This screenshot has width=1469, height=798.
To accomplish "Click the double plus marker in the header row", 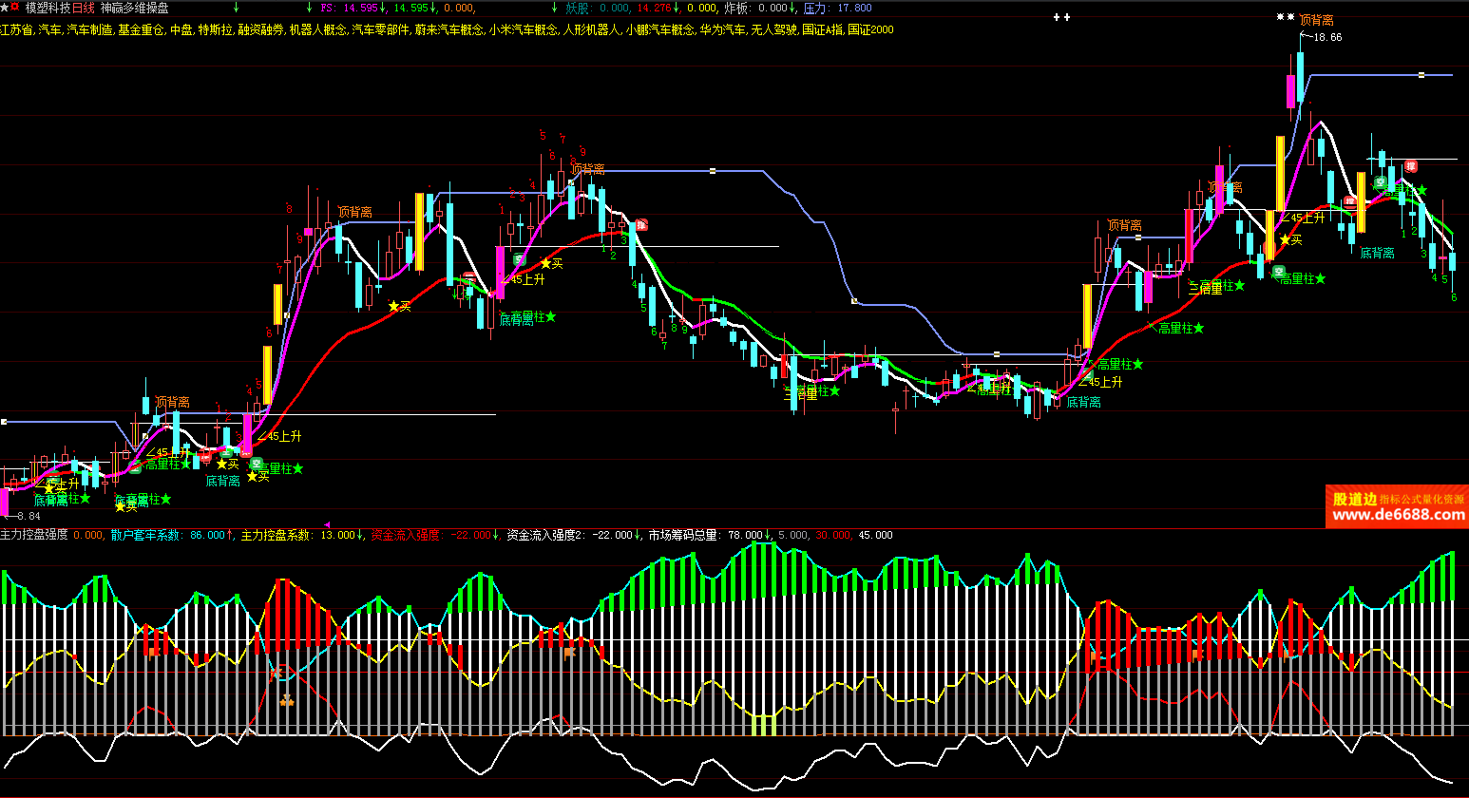I will click(1062, 17).
